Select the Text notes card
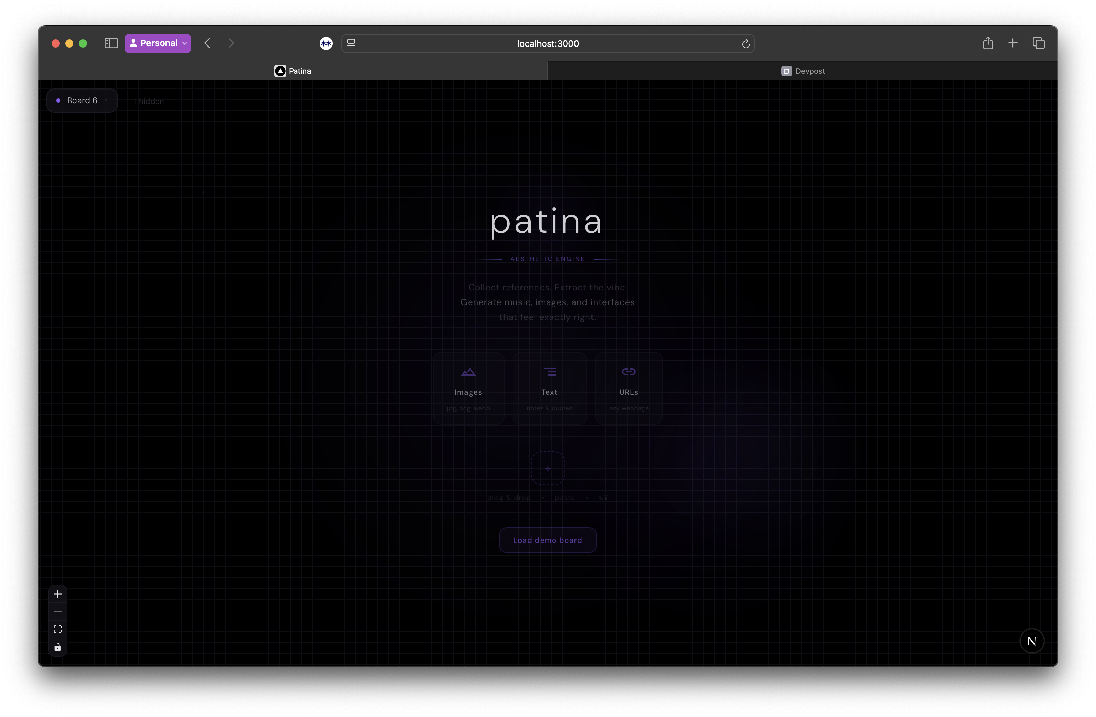 click(549, 388)
